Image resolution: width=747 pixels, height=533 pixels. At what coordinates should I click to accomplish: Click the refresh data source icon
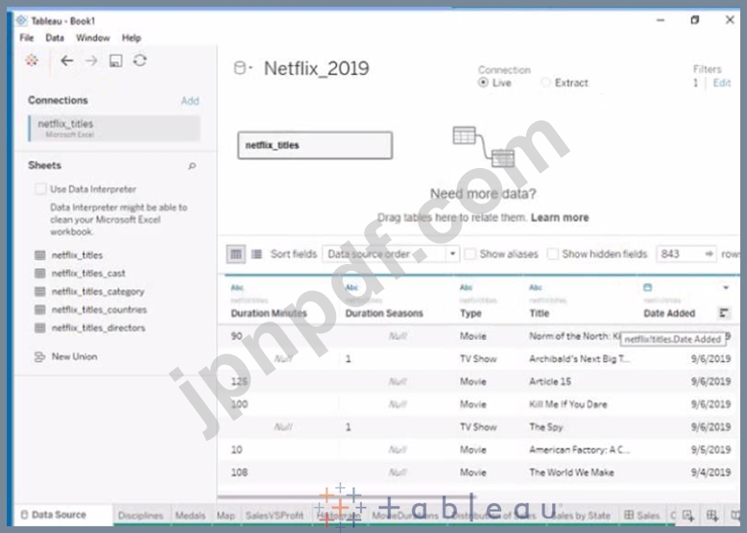pyautogui.click(x=140, y=61)
